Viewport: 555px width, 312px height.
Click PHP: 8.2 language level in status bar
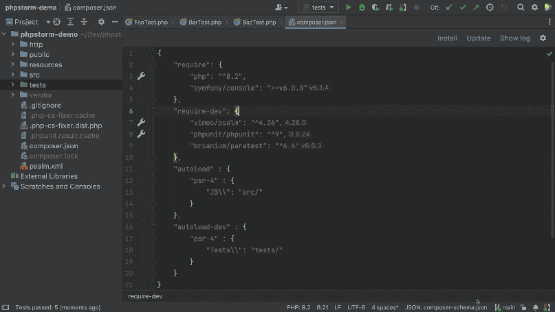[298, 307]
